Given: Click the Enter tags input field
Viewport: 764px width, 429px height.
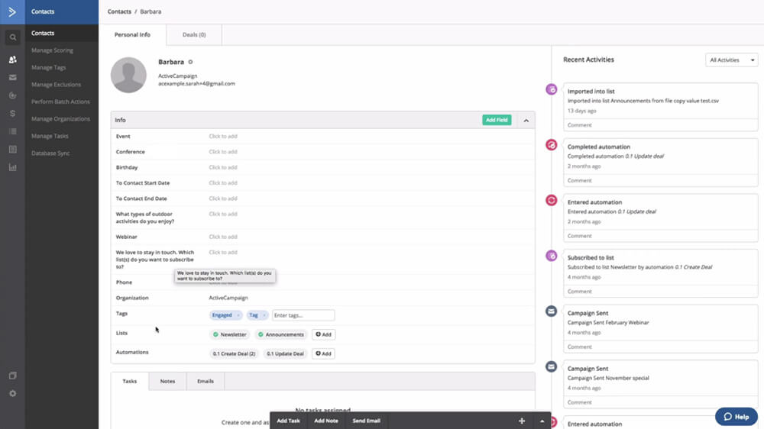Looking at the screenshot, I should pos(303,315).
